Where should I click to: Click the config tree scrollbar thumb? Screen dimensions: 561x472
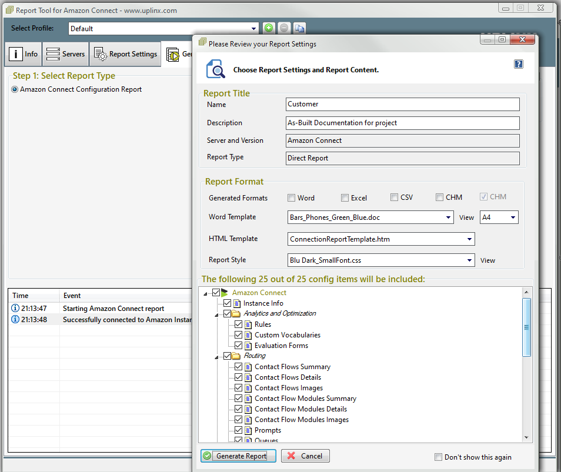point(526,327)
